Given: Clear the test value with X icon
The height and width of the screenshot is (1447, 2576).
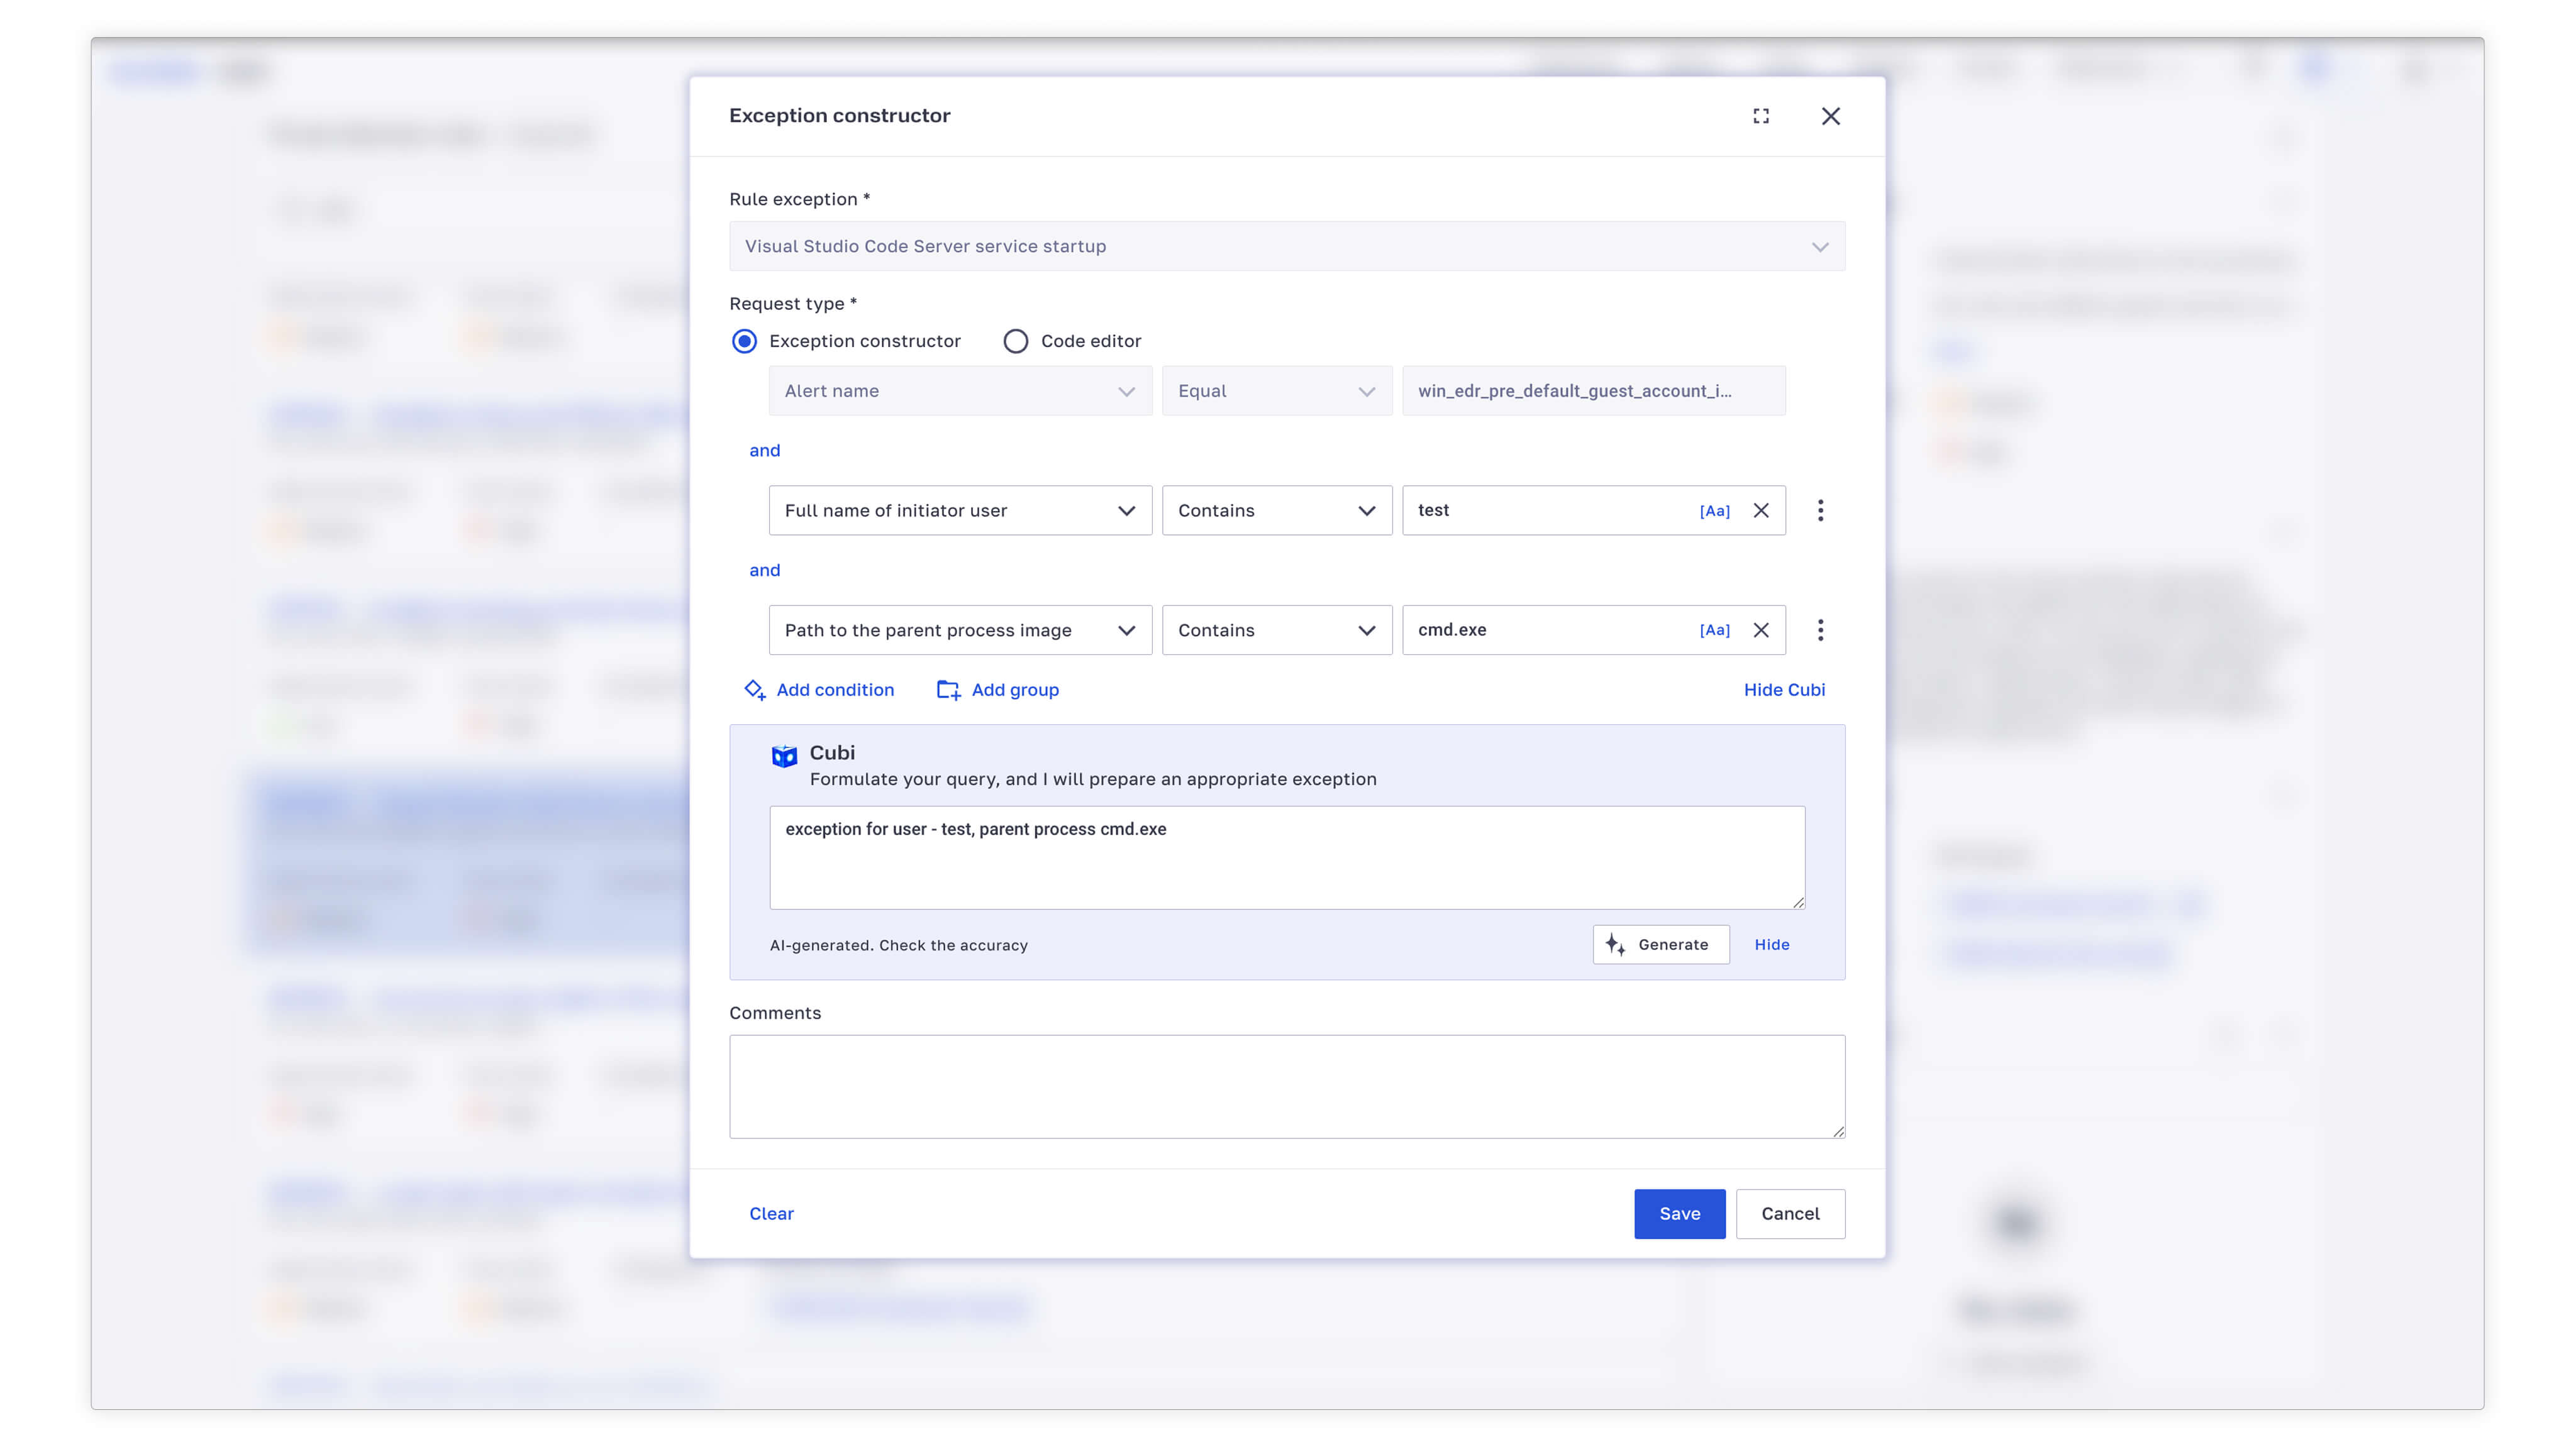Looking at the screenshot, I should 1761,510.
